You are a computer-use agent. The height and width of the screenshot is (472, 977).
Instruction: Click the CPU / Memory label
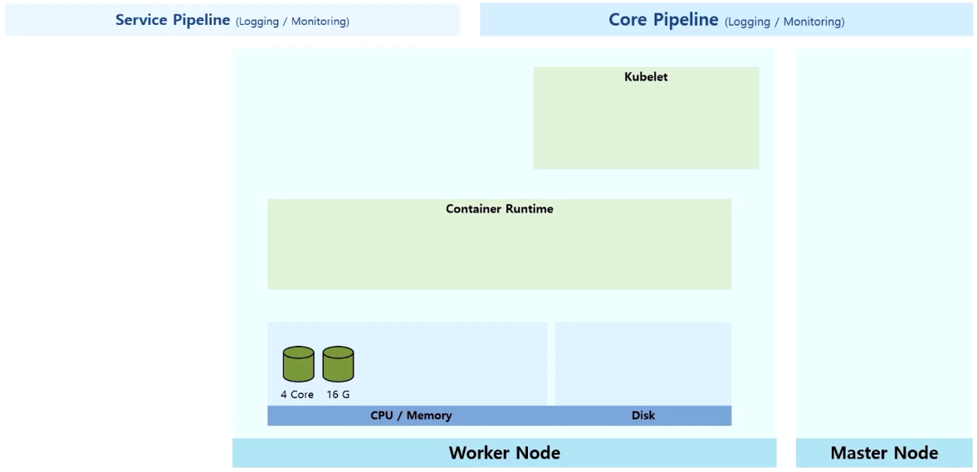tap(411, 416)
